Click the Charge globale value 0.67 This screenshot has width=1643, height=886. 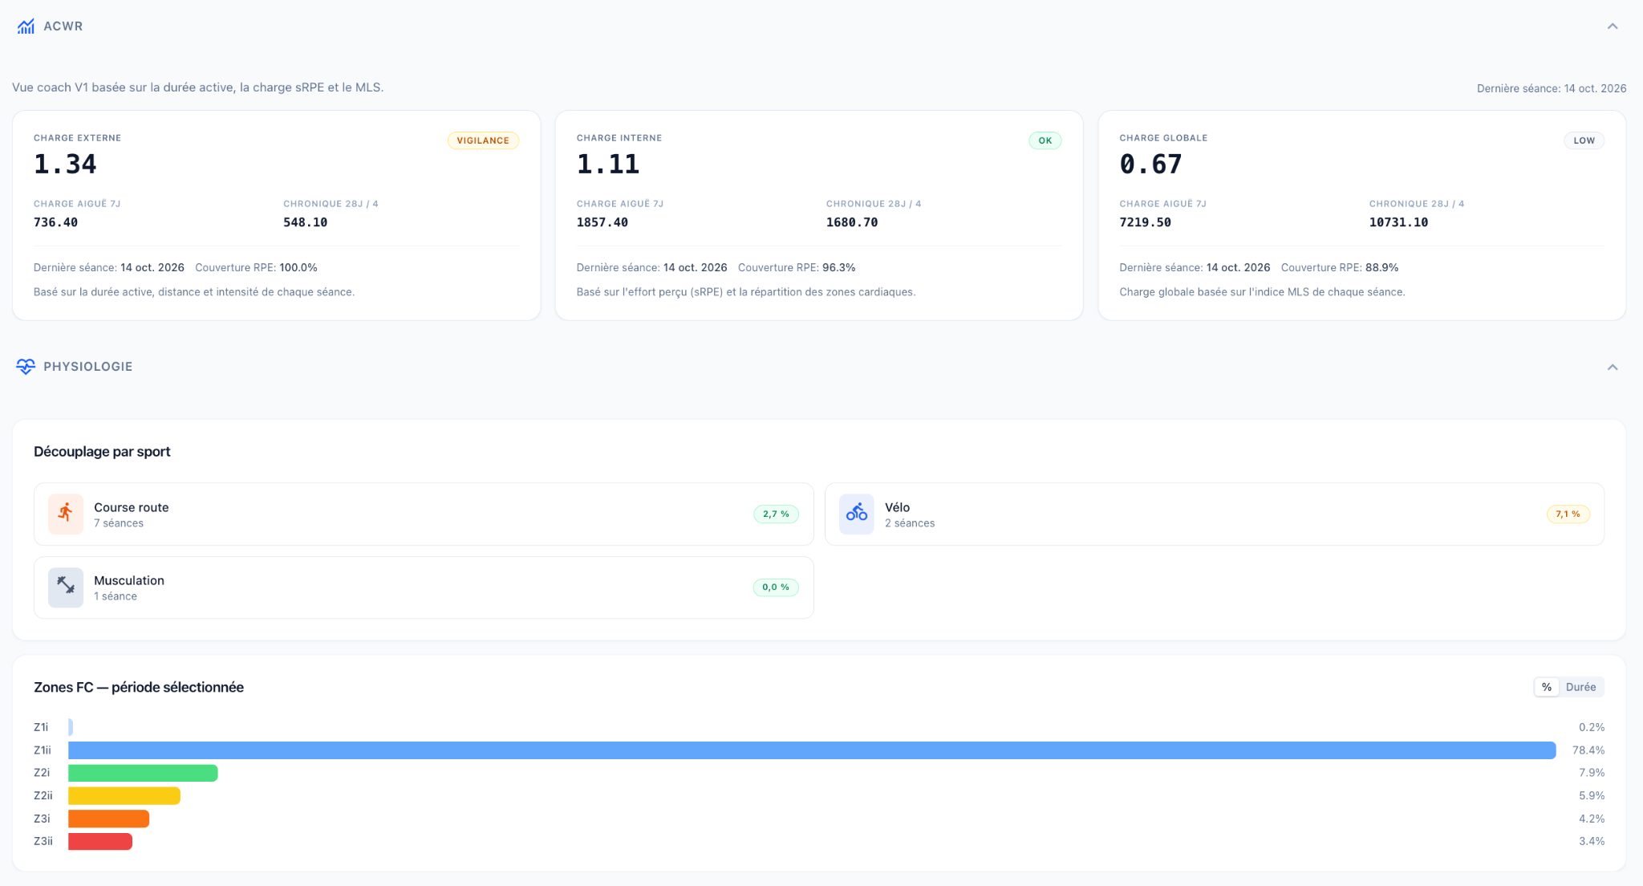[x=1150, y=165]
